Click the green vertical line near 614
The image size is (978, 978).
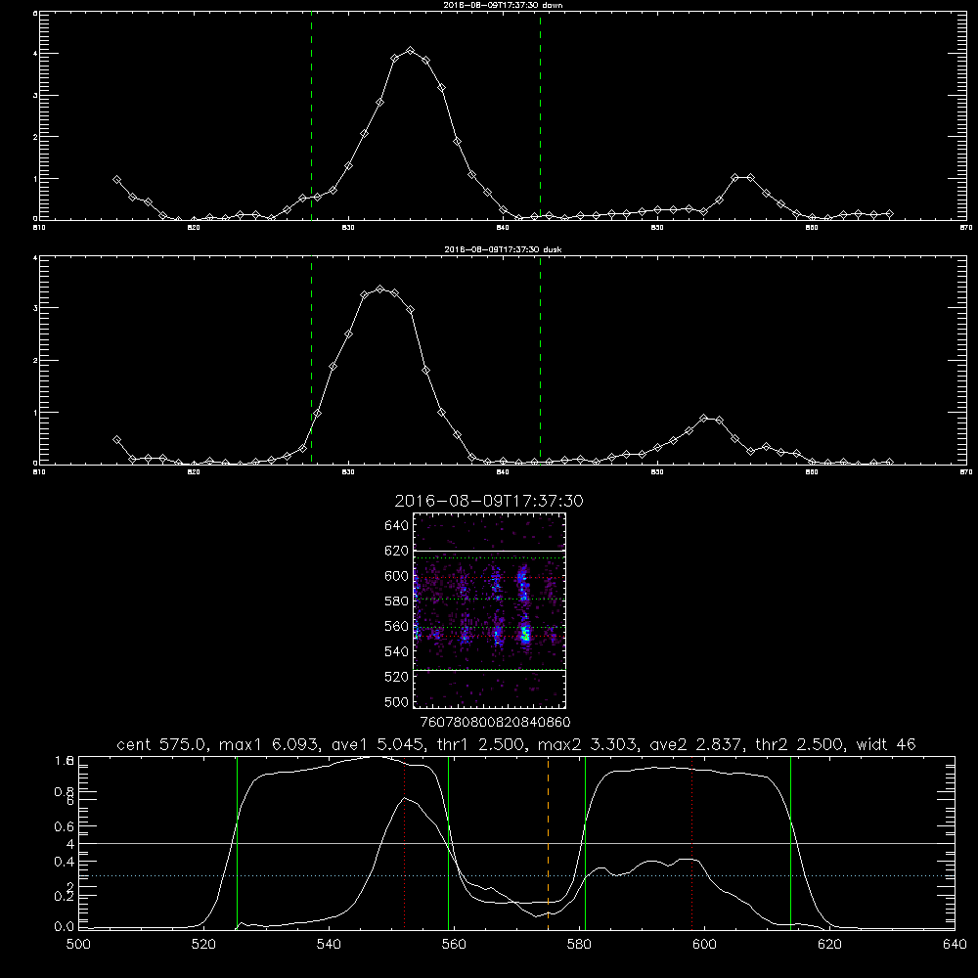[x=790, y=843]
